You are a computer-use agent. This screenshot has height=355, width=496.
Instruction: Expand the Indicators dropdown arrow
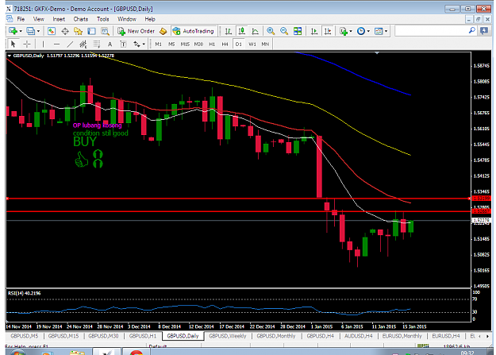click(351, 31)
